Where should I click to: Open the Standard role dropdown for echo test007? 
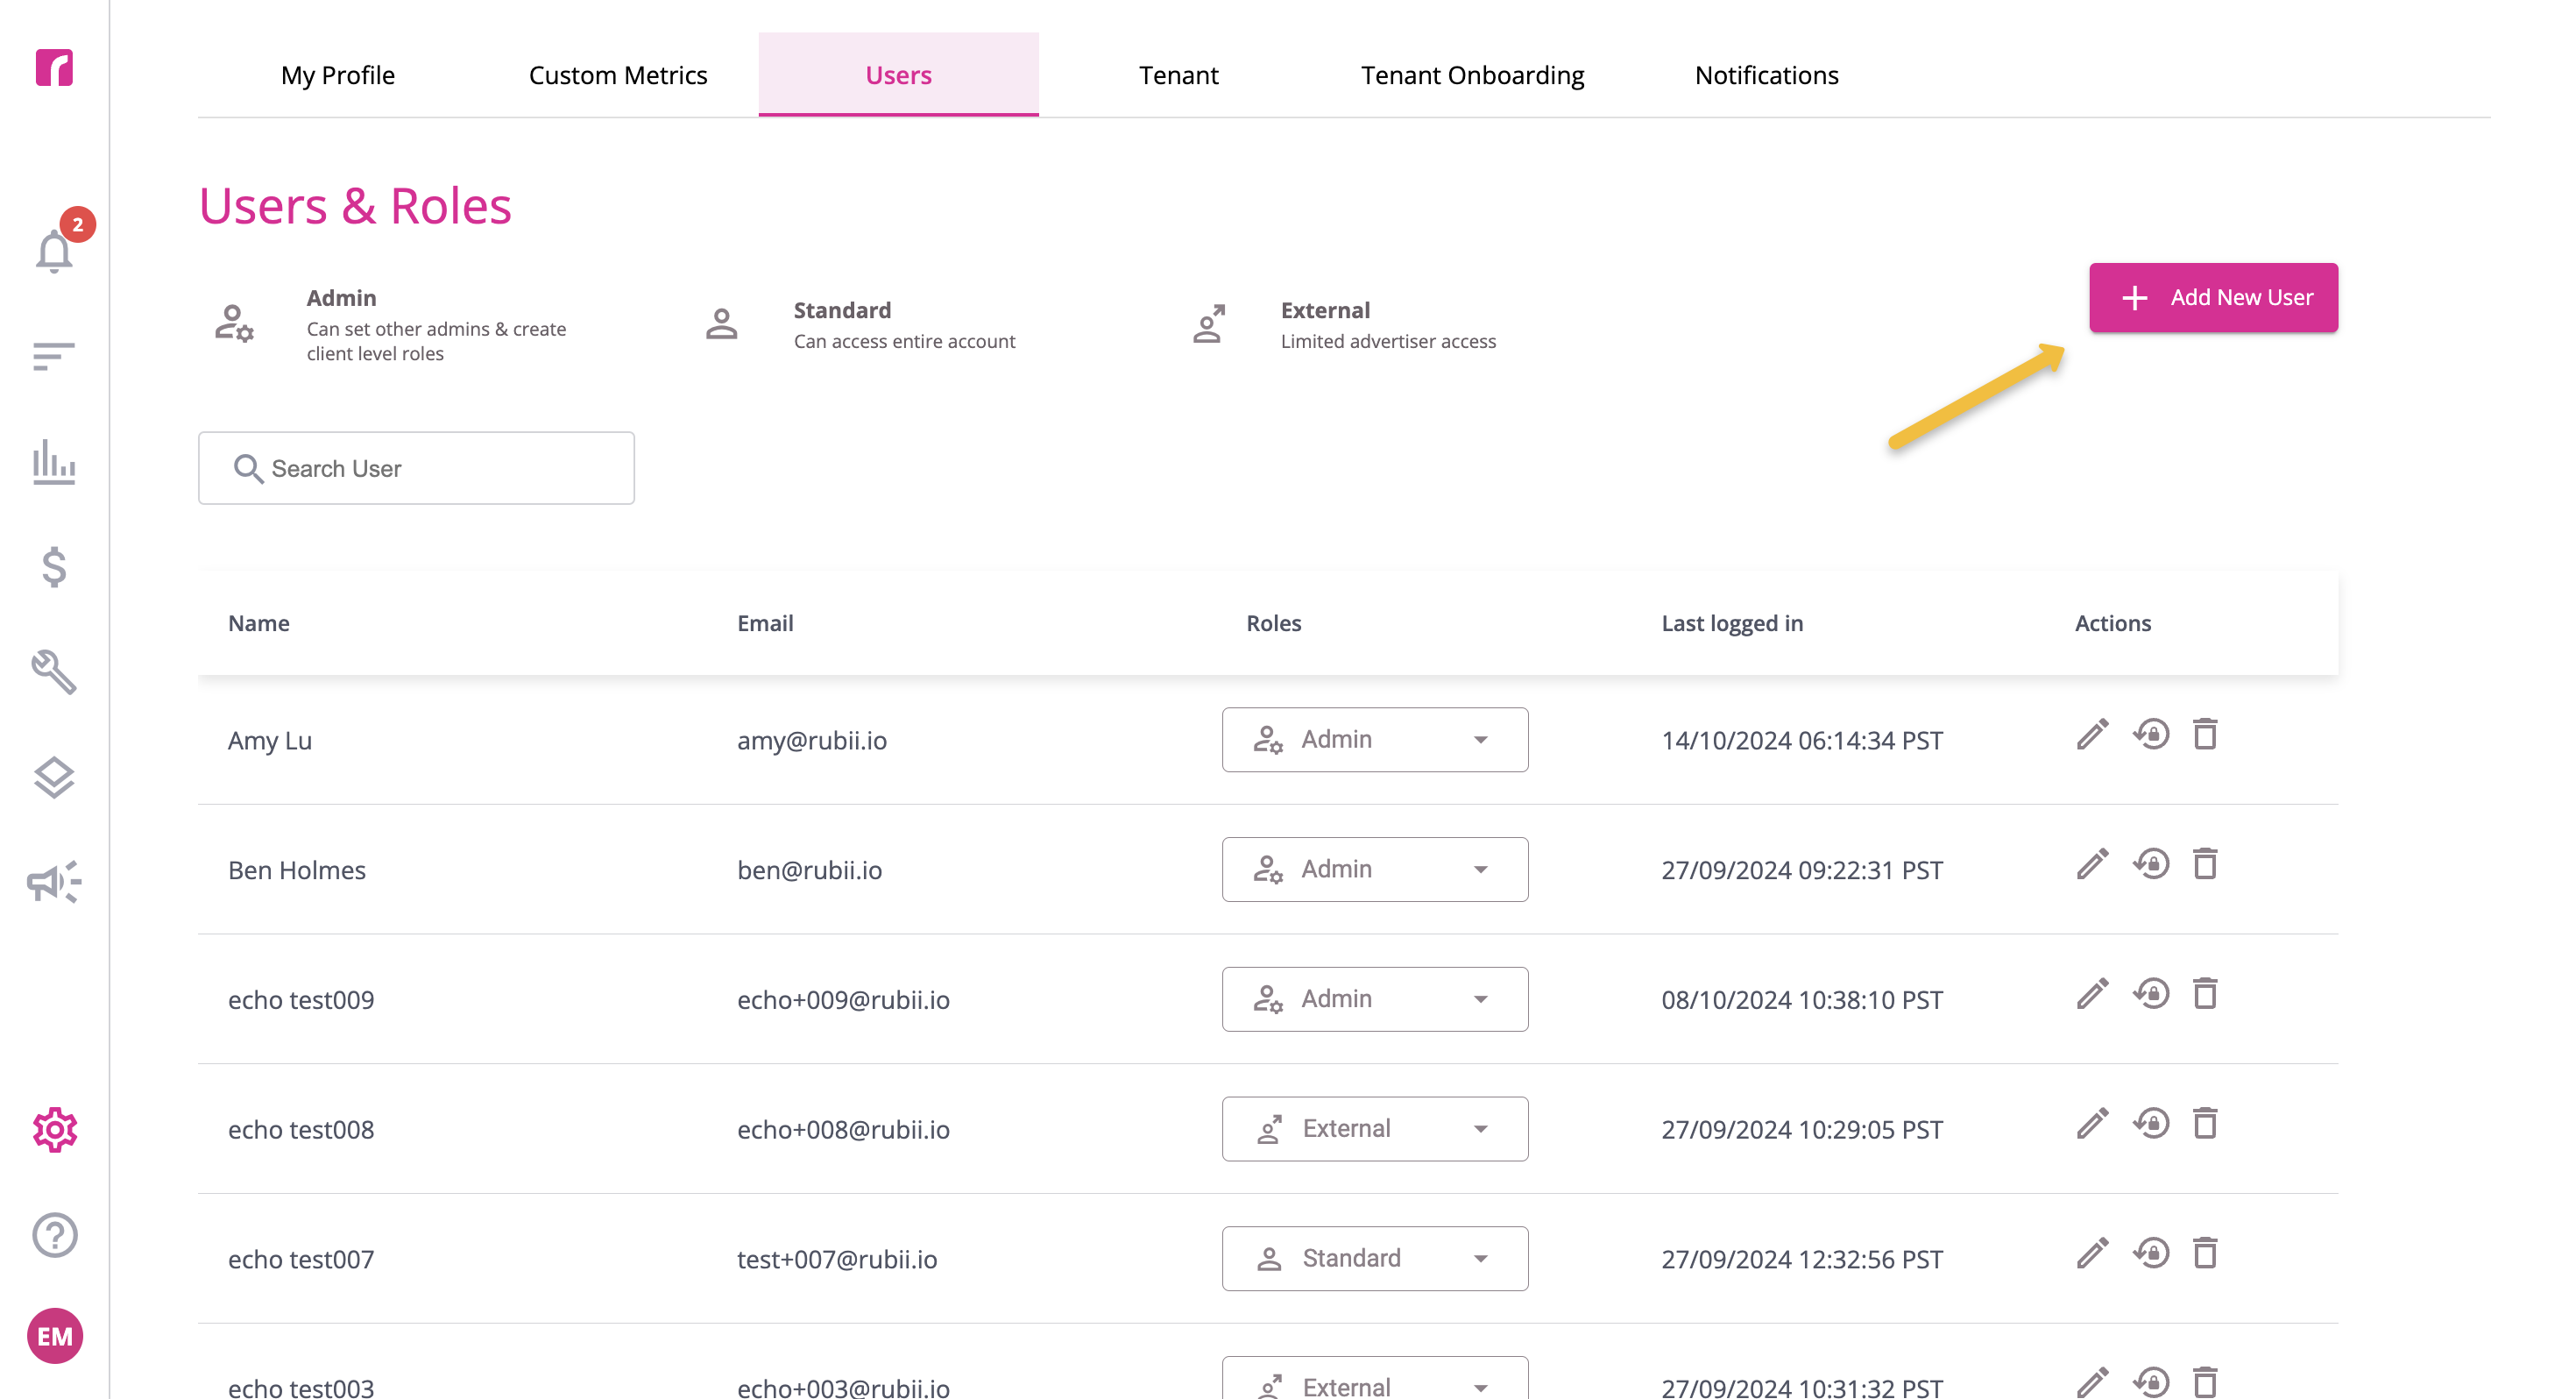coord(1375,1259)
